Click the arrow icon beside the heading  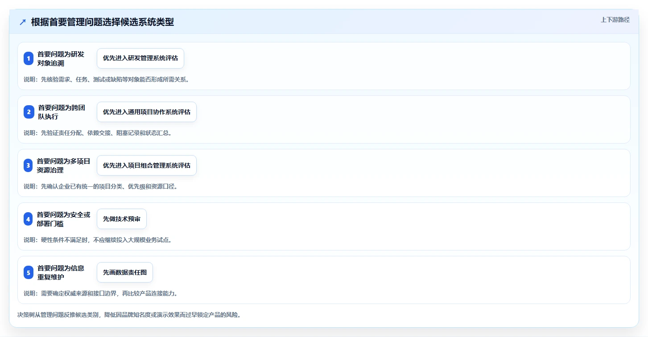tap(23, 22)
